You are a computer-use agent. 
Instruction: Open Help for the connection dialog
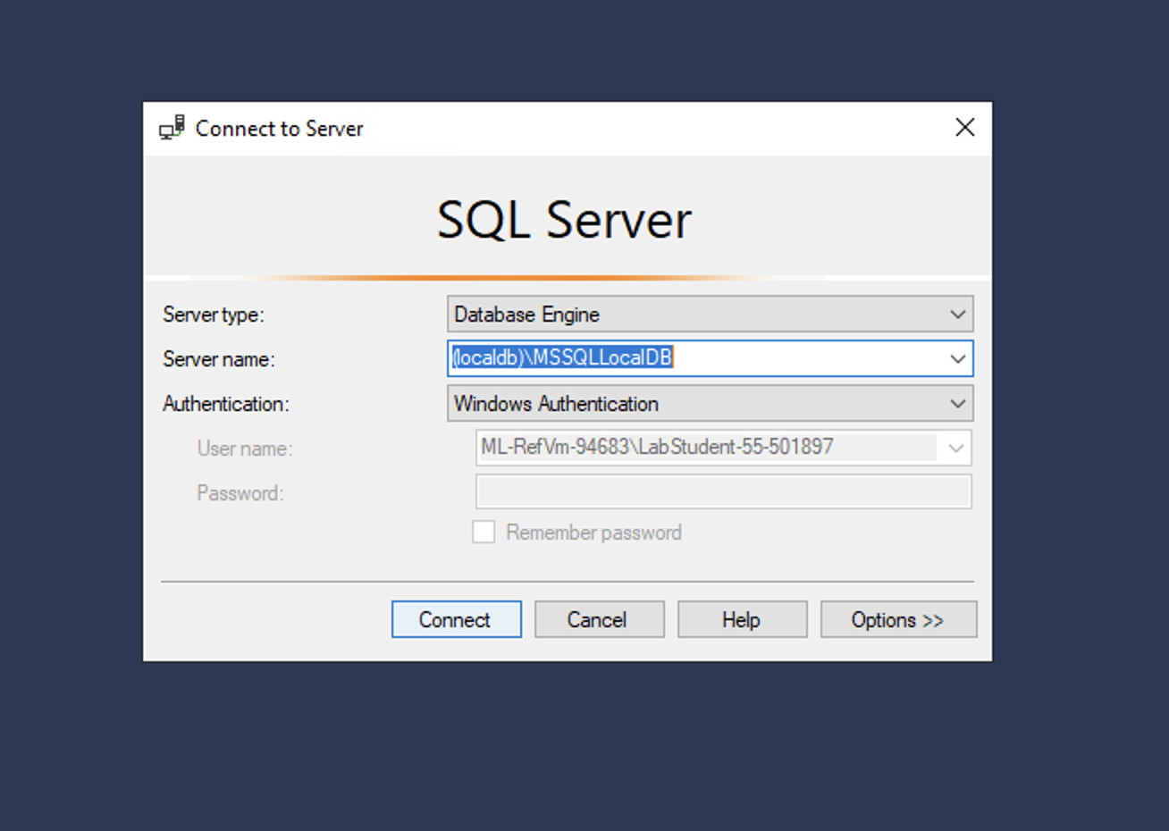click(x=742, y=619)
